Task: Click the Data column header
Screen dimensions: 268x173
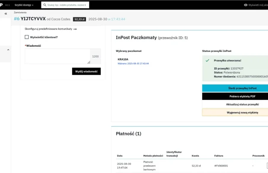Action: click(120, 156)
